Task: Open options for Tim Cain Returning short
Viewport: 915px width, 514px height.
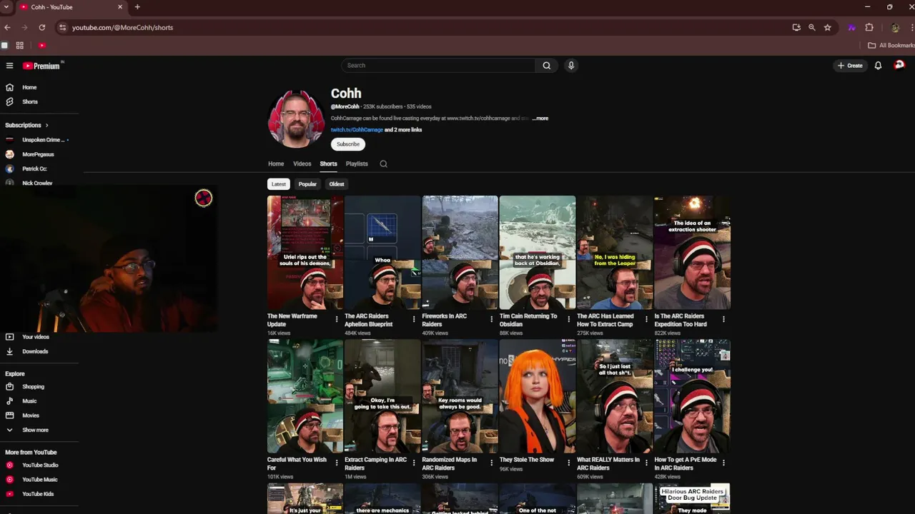Action: [569, 320]
